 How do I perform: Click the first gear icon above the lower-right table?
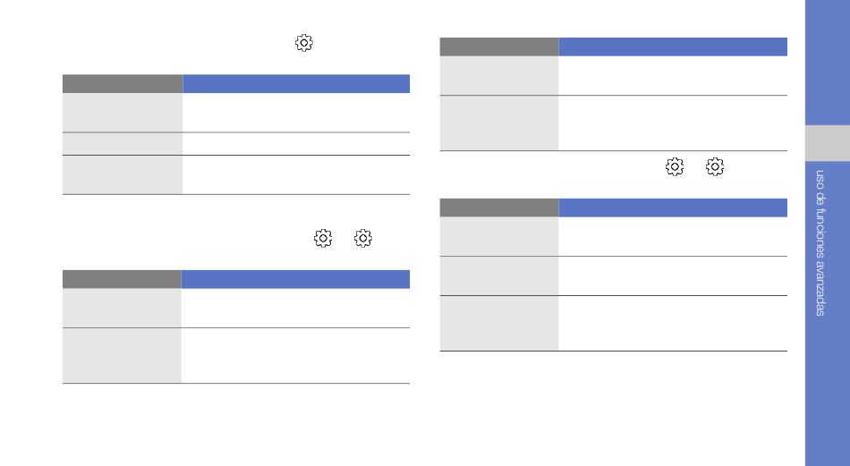[x=675, y=167]
